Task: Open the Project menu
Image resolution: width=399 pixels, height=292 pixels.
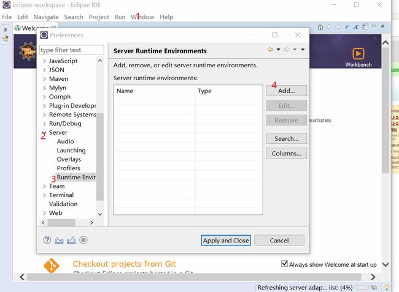Action: 99,17
